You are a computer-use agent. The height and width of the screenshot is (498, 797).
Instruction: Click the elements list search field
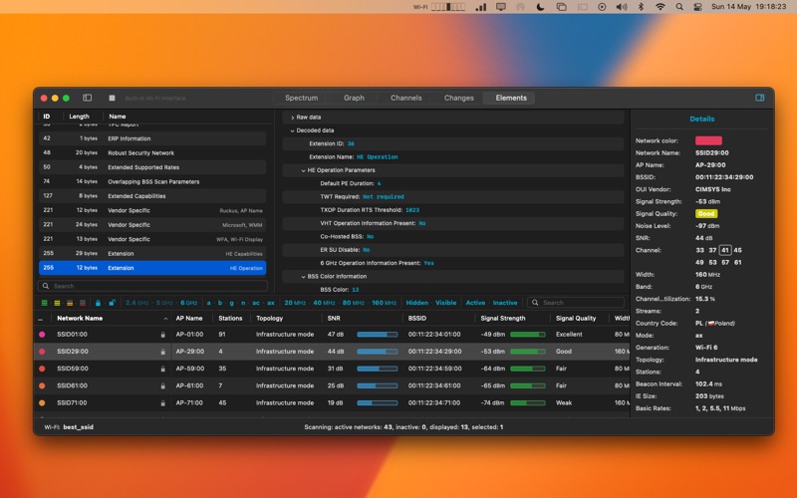[x=152, y=286]
